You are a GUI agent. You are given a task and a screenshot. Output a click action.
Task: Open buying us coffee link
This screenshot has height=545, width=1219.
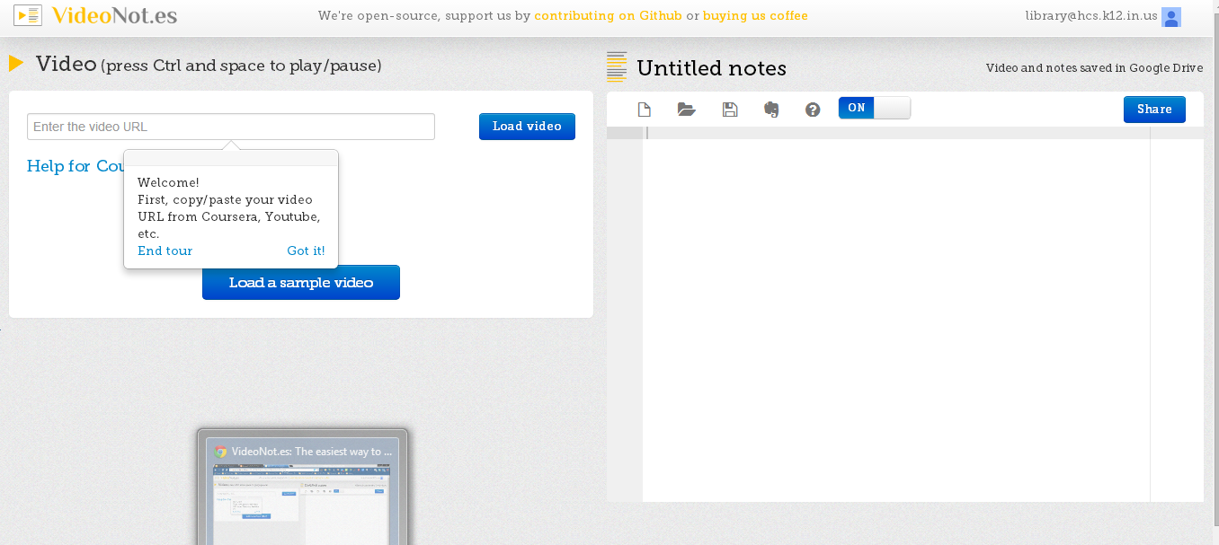755,16
